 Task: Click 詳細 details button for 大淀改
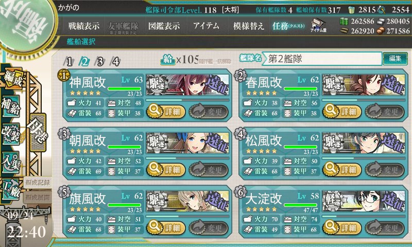[x=341, y=227]
